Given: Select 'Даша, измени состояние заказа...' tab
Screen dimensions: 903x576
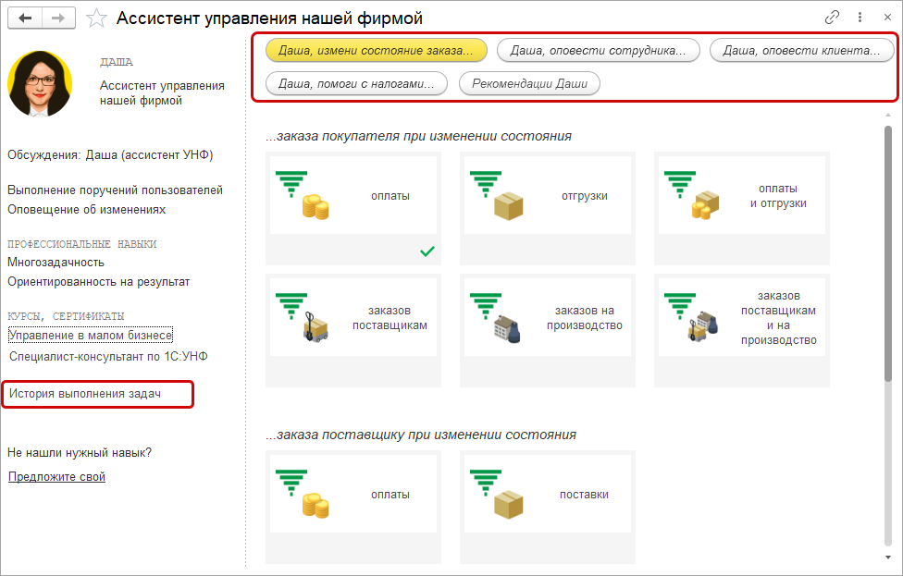Looking at the screenshot, I should pyautogui.click(x=376, y=51).
